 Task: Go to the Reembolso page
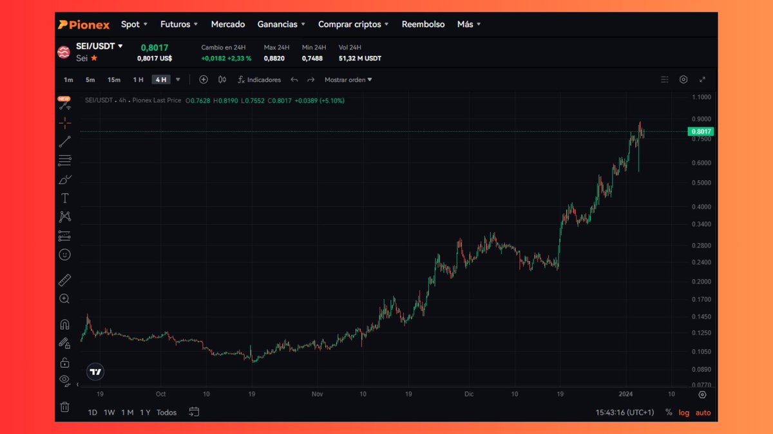coord(423,24)
